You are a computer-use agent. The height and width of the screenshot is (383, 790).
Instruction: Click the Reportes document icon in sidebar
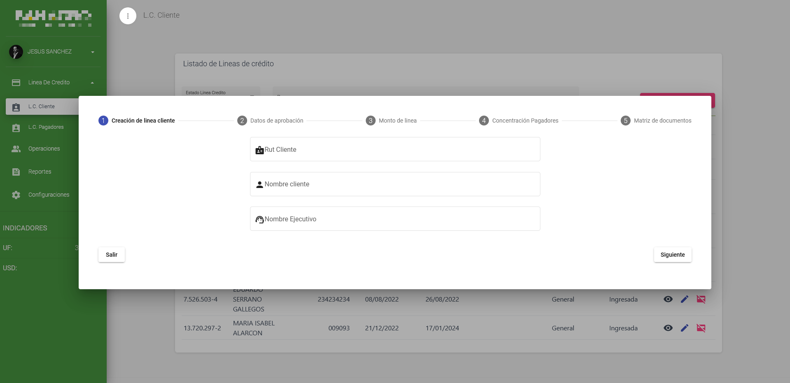coord(16,172)
